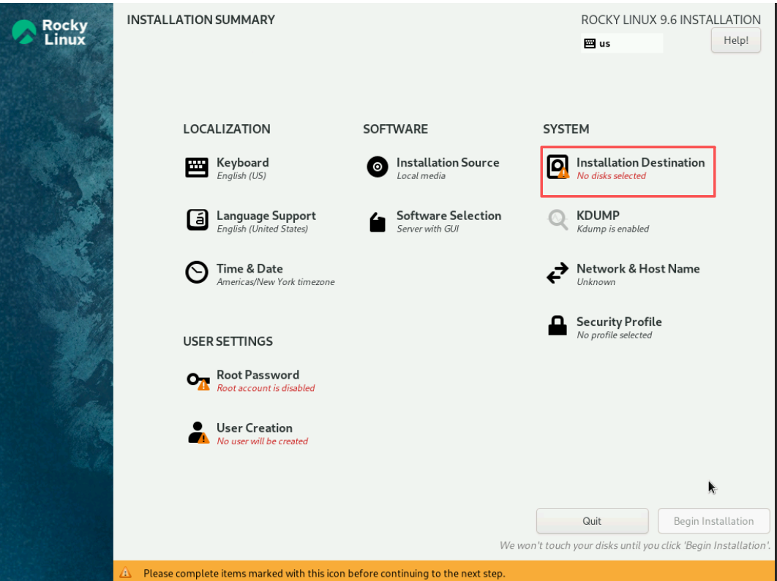The image size is (777, 581).
Task: Click the Begin Installation button
Action: (713, 521)
